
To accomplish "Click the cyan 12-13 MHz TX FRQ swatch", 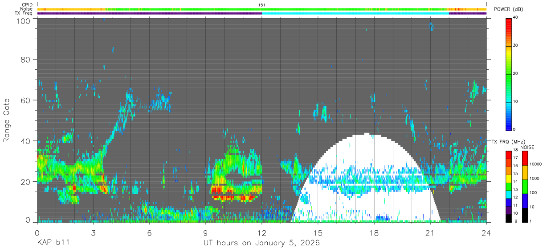I will click(508, 194).
